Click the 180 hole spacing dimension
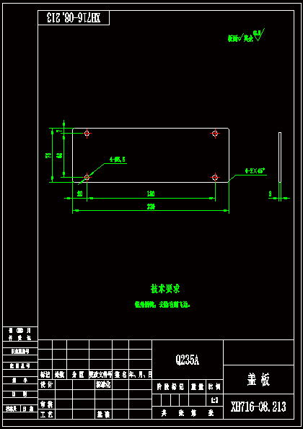 [x=151, y=194]
